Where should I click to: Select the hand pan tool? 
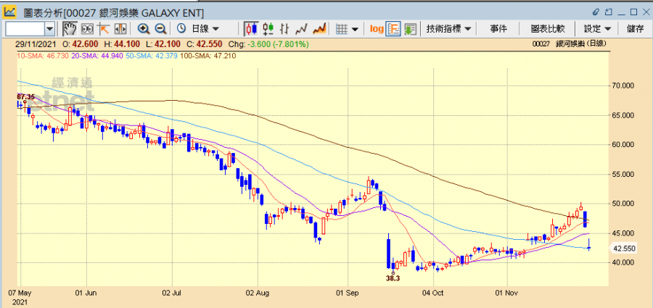coord(70,29)
